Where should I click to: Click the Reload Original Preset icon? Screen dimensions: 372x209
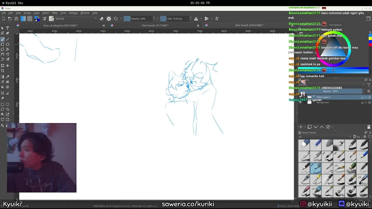[116, 19]
